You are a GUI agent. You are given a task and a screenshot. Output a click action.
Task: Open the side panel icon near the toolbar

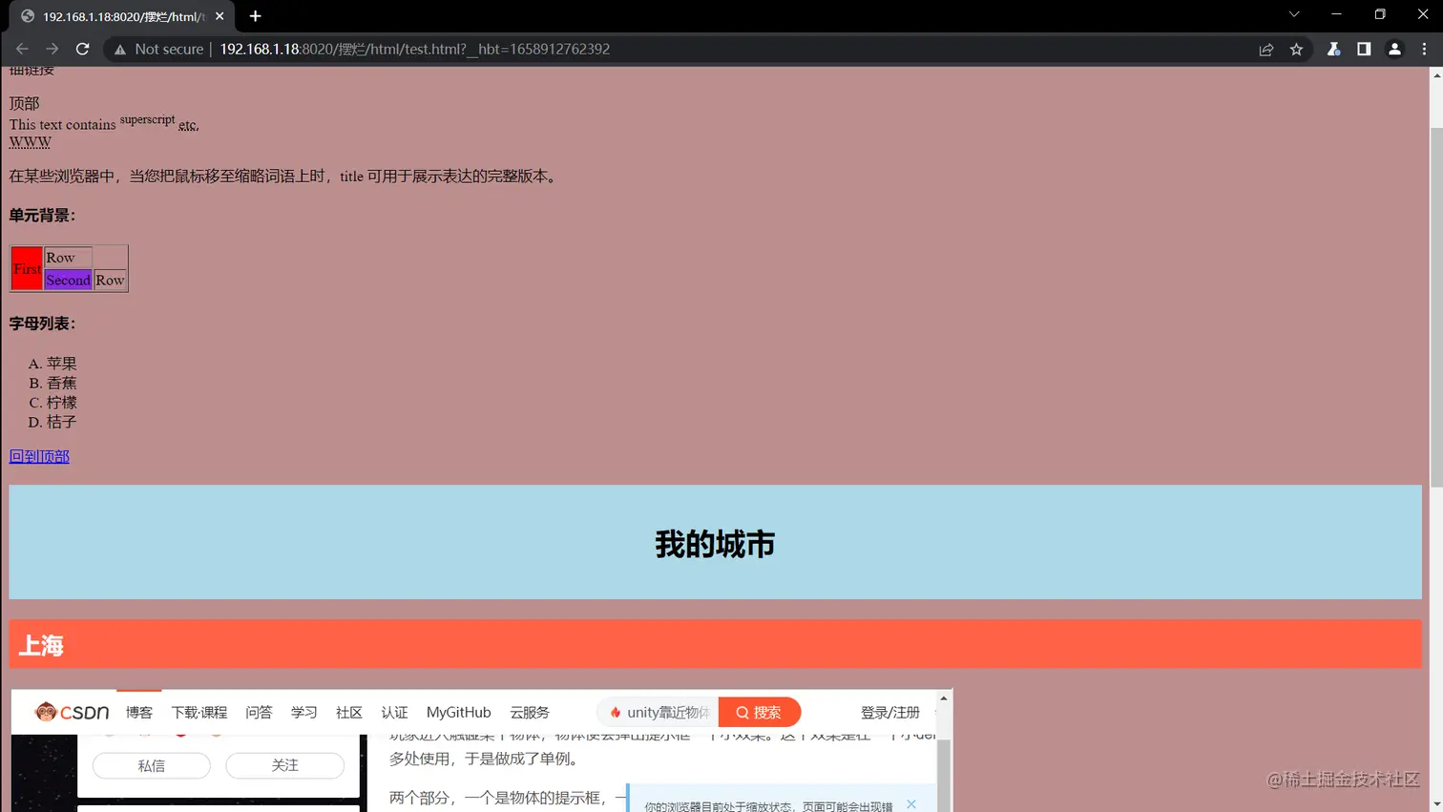pyautogui.click(x=1364, y=49)
